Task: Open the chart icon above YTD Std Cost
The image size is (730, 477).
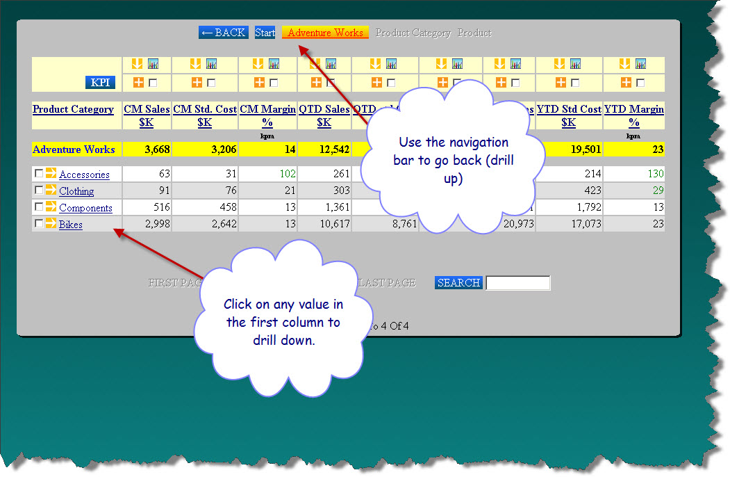Action: 575,63
